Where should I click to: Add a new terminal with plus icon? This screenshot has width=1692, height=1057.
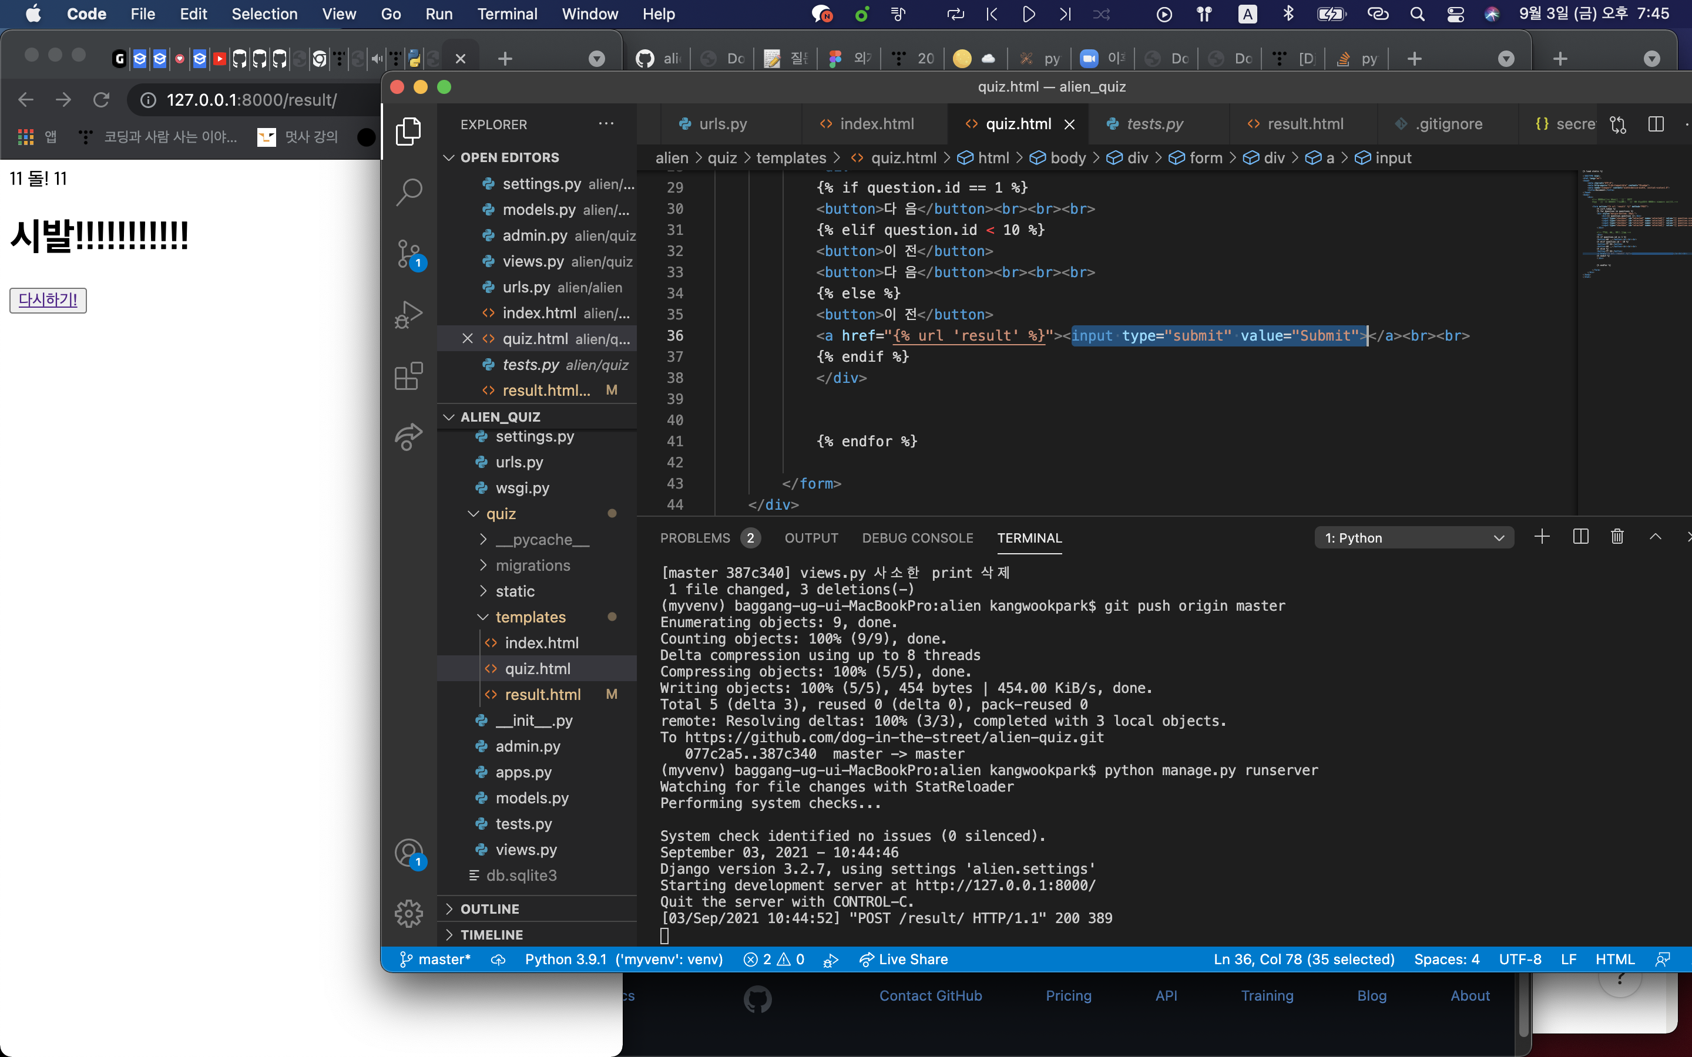pos(1542,537)
